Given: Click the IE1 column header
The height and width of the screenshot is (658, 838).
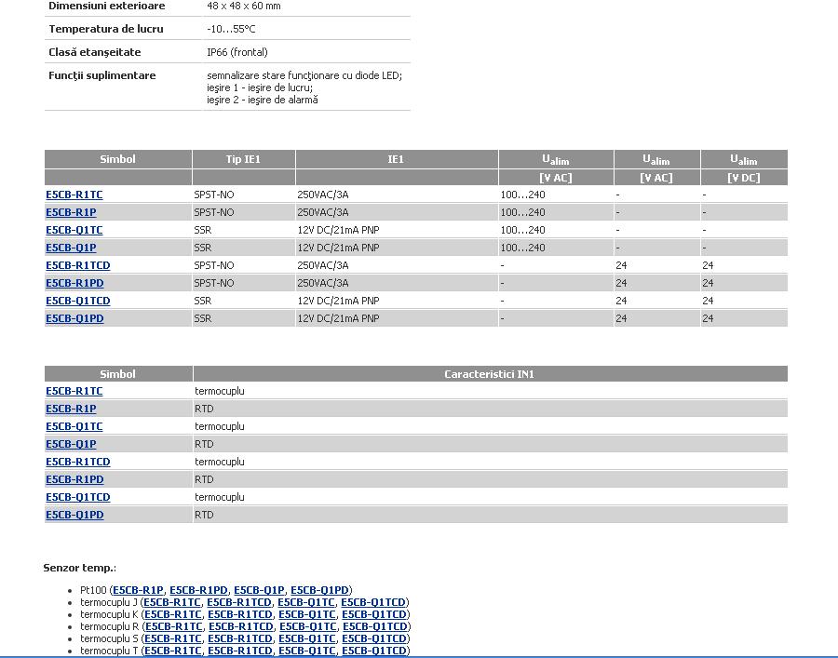Looking at the screenshot, I should tap(396, 159).
